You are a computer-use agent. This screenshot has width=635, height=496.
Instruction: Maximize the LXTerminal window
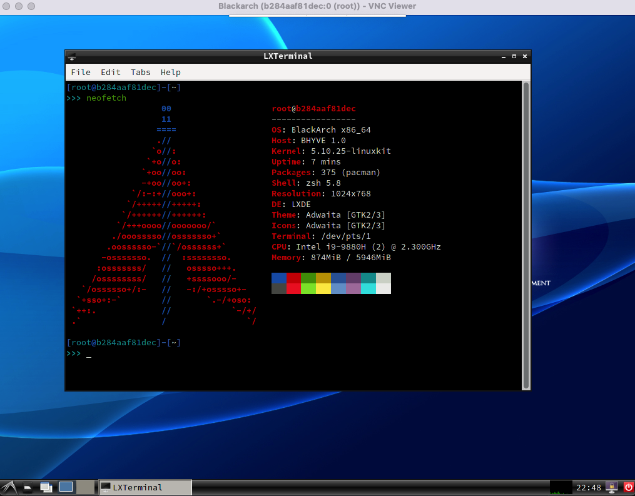pyautogui.click(x=514, y=56)
